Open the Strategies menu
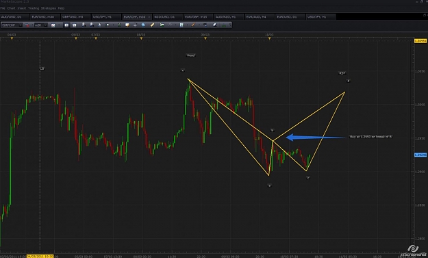 click(x=49, y=8)
